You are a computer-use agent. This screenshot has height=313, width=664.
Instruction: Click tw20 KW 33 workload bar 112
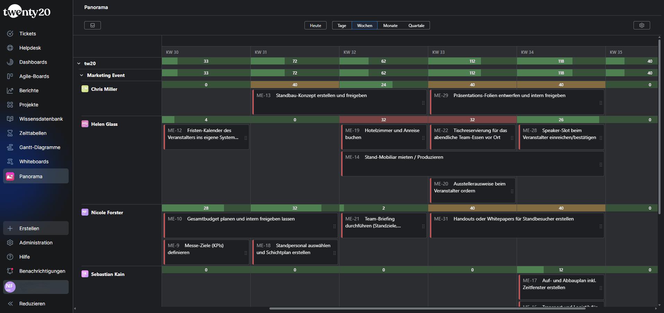tap(472, 61)
